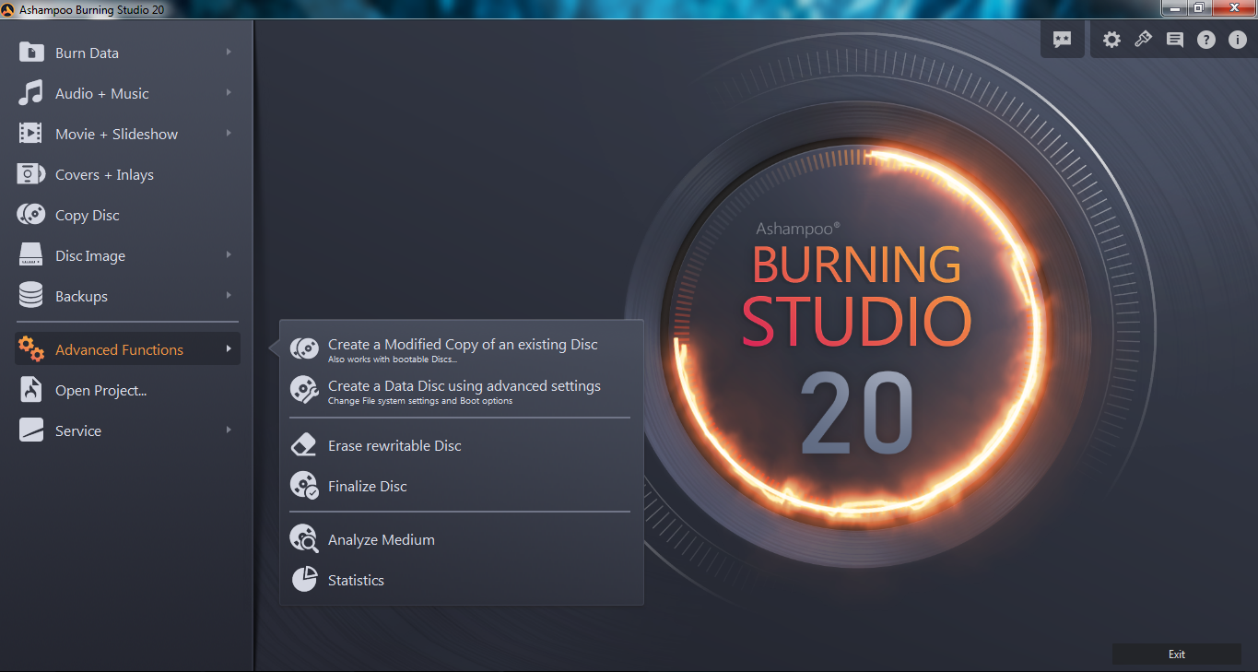Open Audio + Music menu label
The height and width of the screenshot is (672, 1258).
click(101, 93)
